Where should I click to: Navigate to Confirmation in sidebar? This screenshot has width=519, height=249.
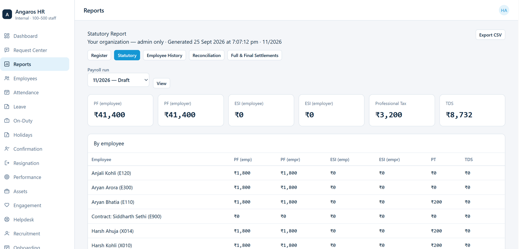coord(35,149)
